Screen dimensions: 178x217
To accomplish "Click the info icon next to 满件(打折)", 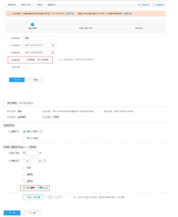I will [x=42, y=132].
